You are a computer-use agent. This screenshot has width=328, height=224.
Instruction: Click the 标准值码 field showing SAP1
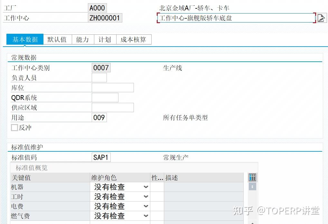101,157
